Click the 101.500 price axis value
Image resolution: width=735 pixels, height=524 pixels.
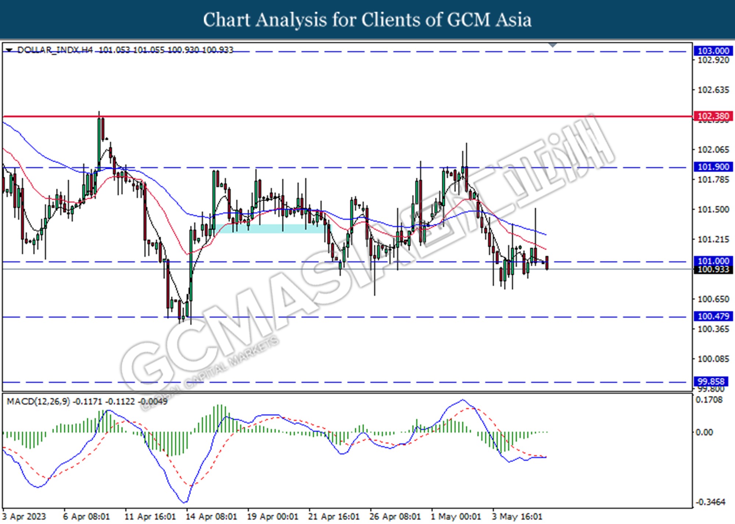713,210
